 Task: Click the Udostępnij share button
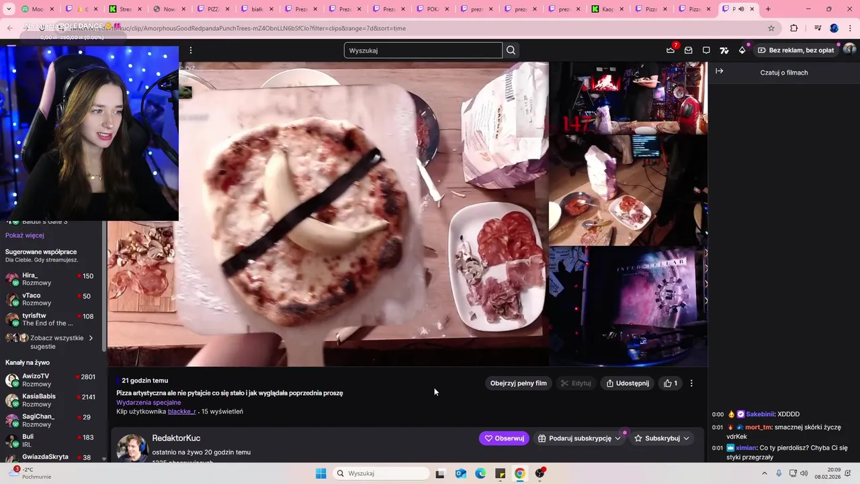point(628,383)
